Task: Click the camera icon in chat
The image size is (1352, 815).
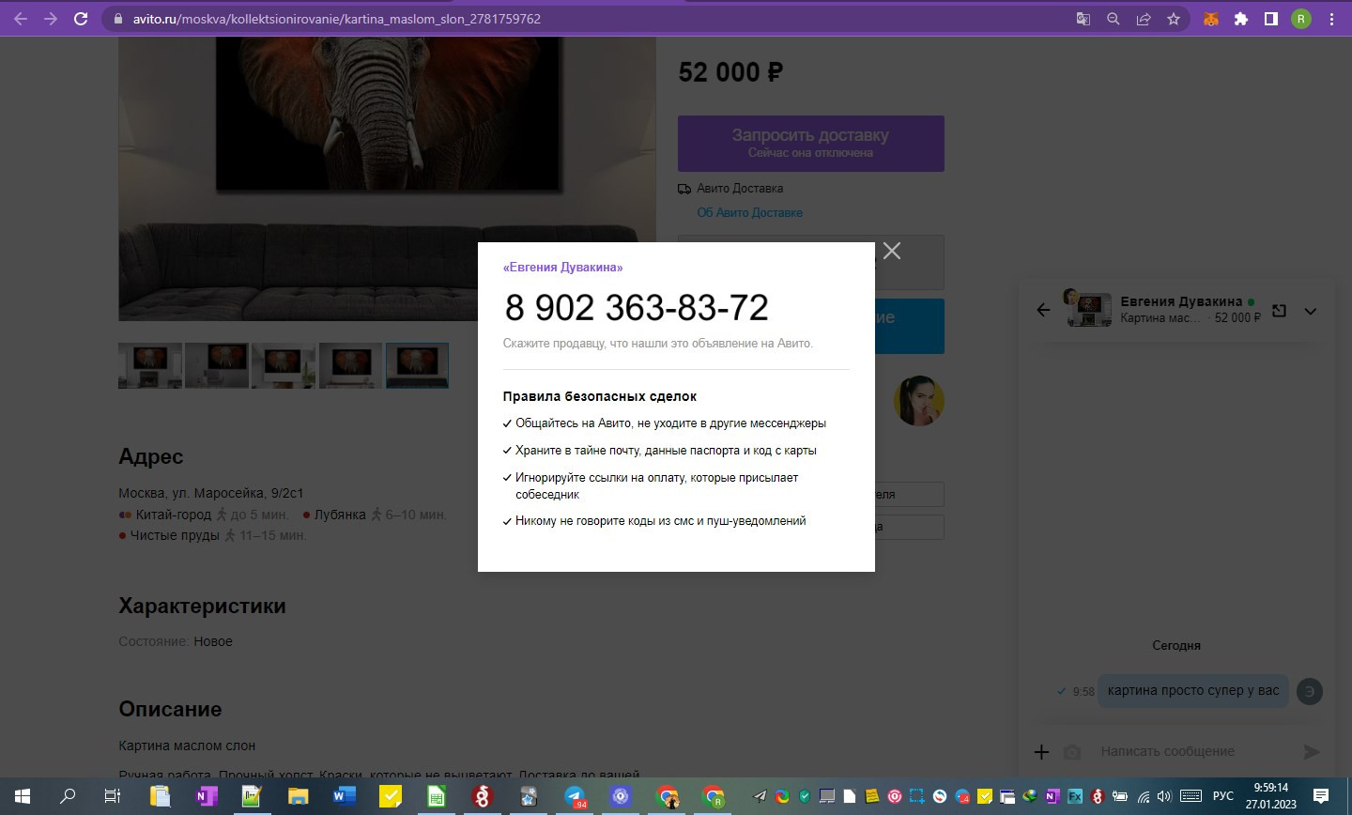Action: [1072, 752]
